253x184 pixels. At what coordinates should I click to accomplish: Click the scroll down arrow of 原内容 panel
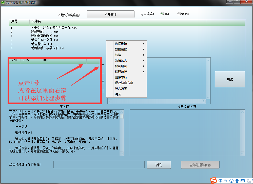tap(122, 153)
